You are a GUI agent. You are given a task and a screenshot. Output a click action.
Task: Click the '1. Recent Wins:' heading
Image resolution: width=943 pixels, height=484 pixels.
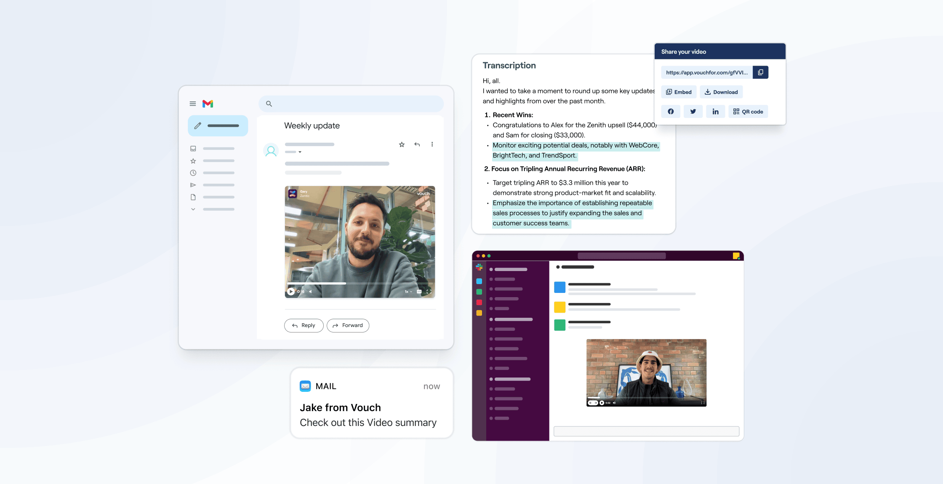[509, 115]
